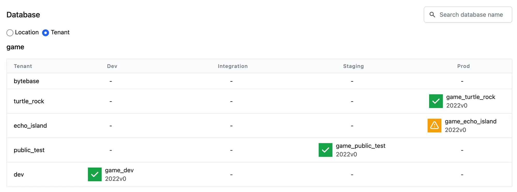This screenshot has width=517, height=192.
Task: Click green checkmark icon beside game_dev
Action: 95,174
